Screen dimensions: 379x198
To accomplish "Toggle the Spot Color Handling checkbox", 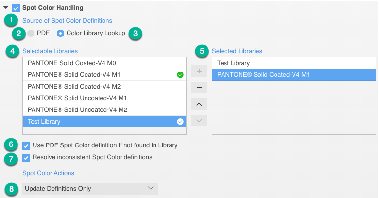I will point(16,8).
